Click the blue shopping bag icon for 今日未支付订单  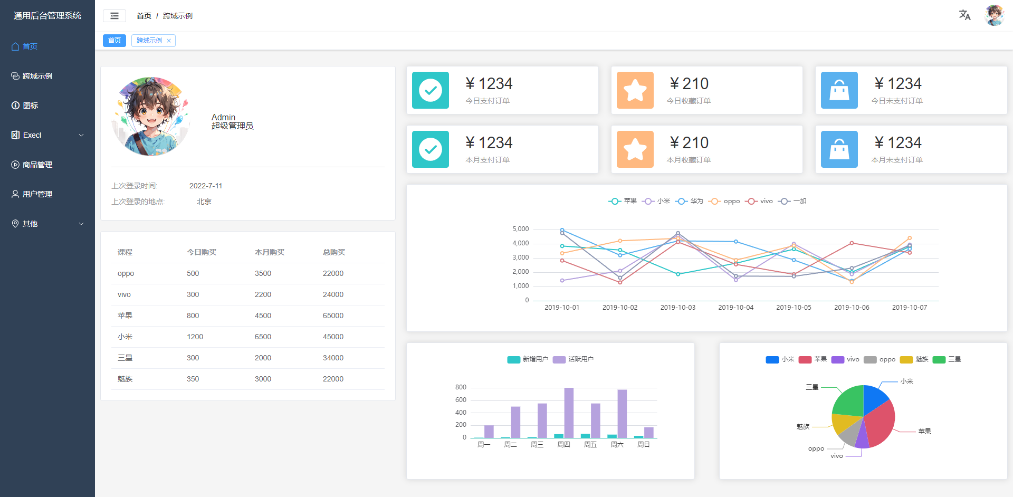click(x=839, y=90)
